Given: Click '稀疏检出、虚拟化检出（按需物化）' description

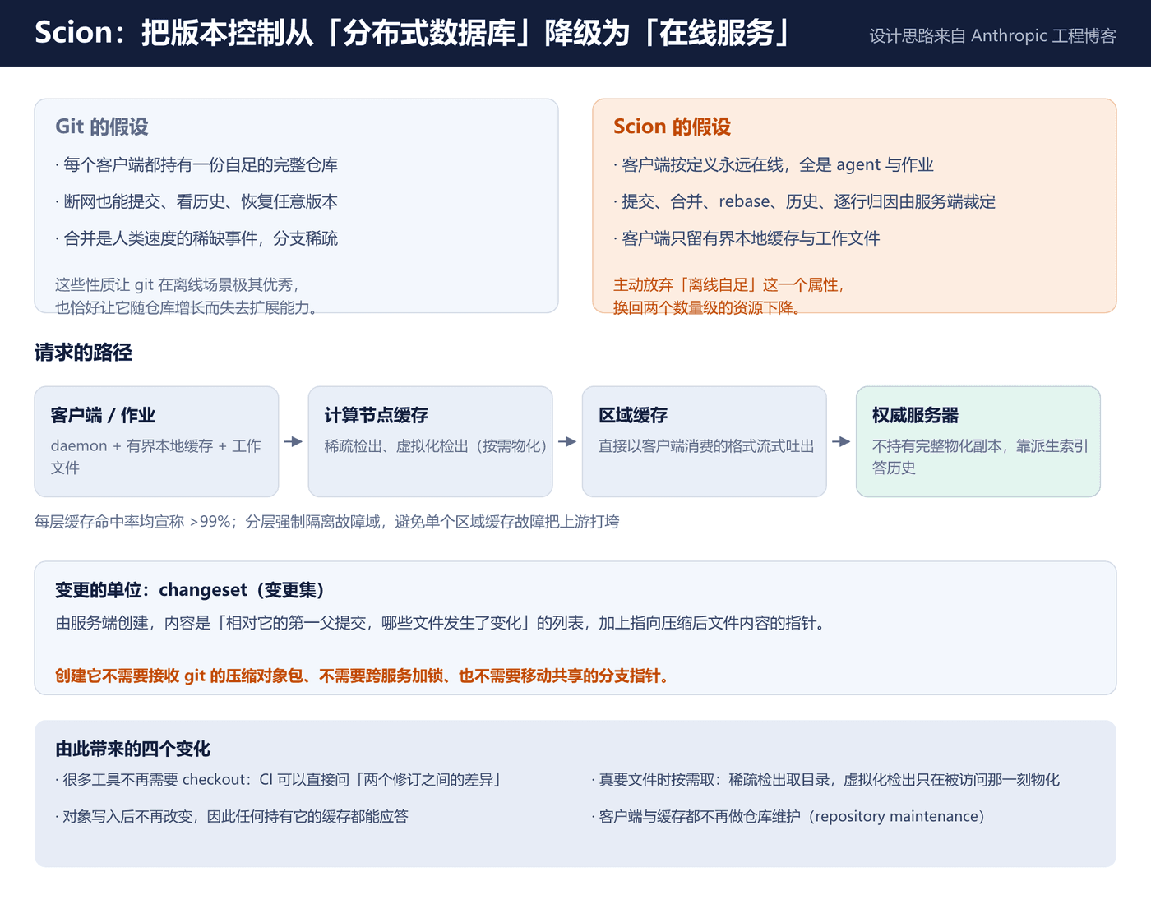Looking at the screenshot, I should (435, 445).
